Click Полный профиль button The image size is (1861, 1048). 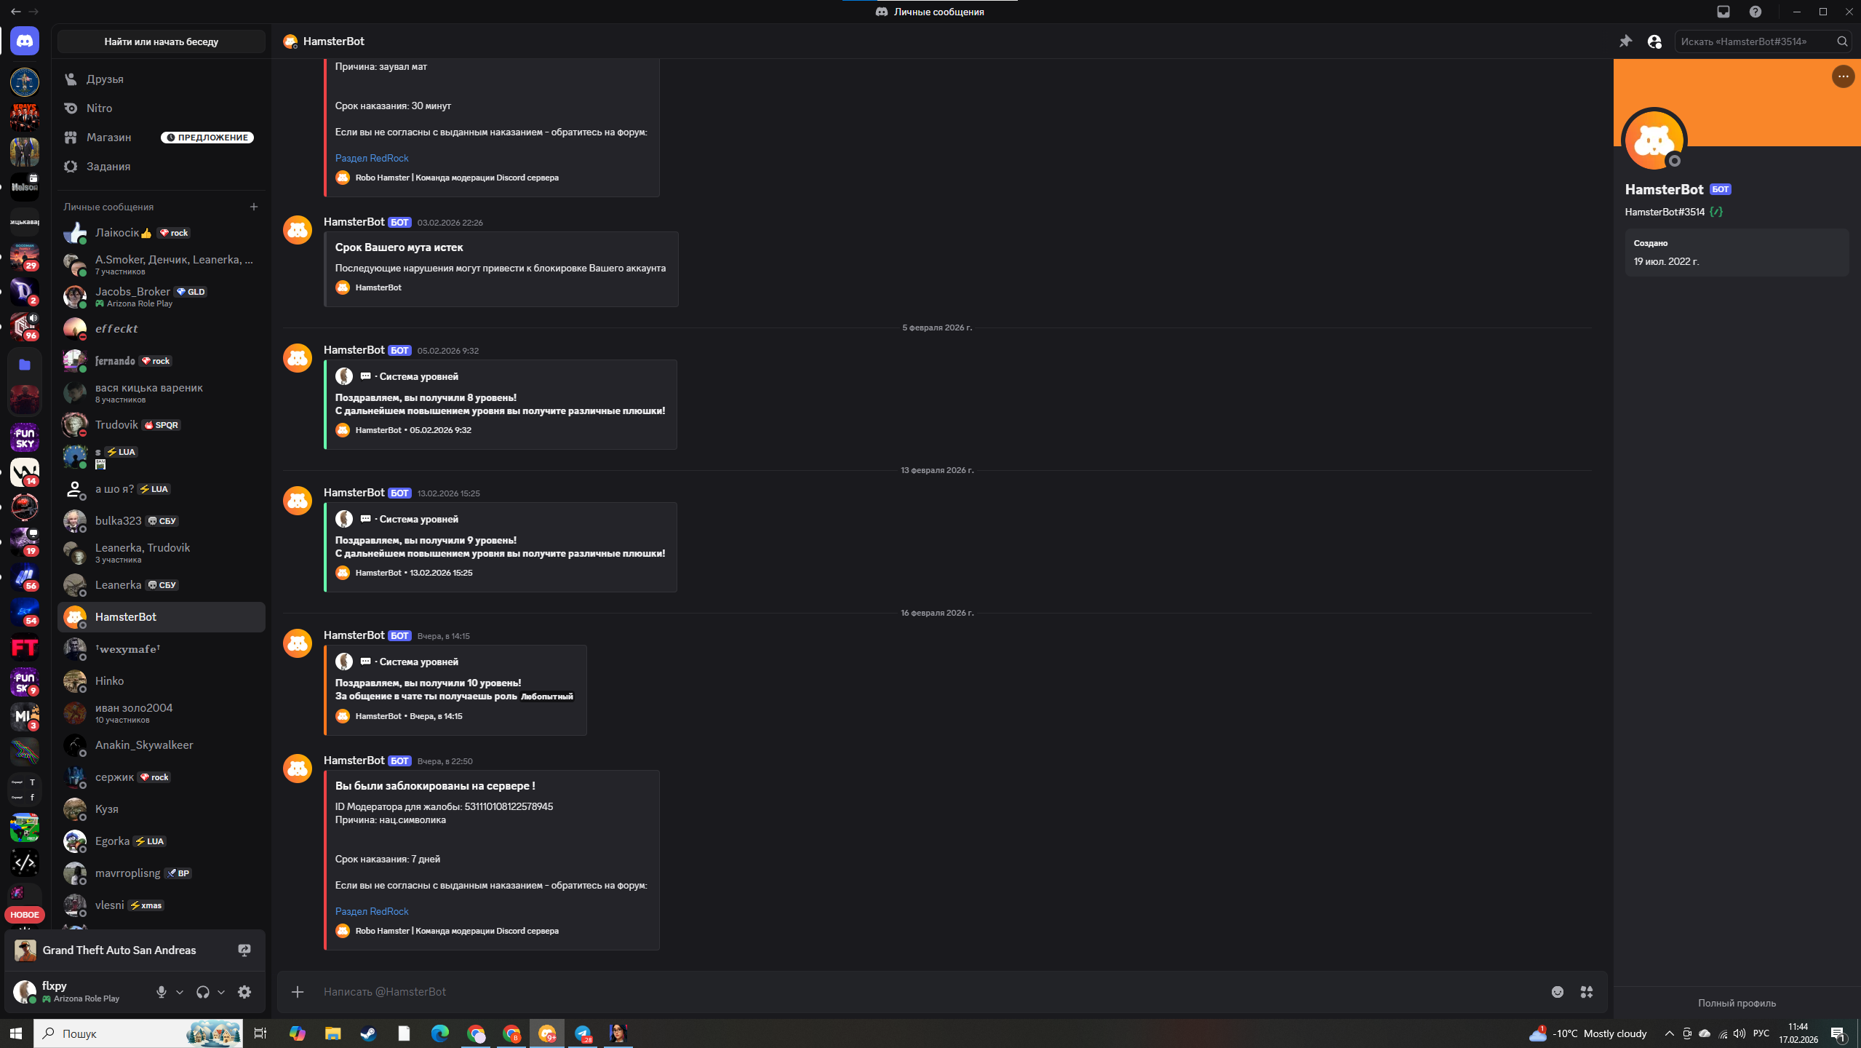1737,1003
